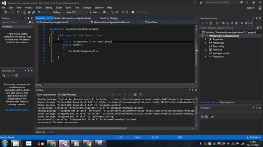Collapse the namespace code block
The width and height of the screenshot is (263, 147).
pos(51,29)
